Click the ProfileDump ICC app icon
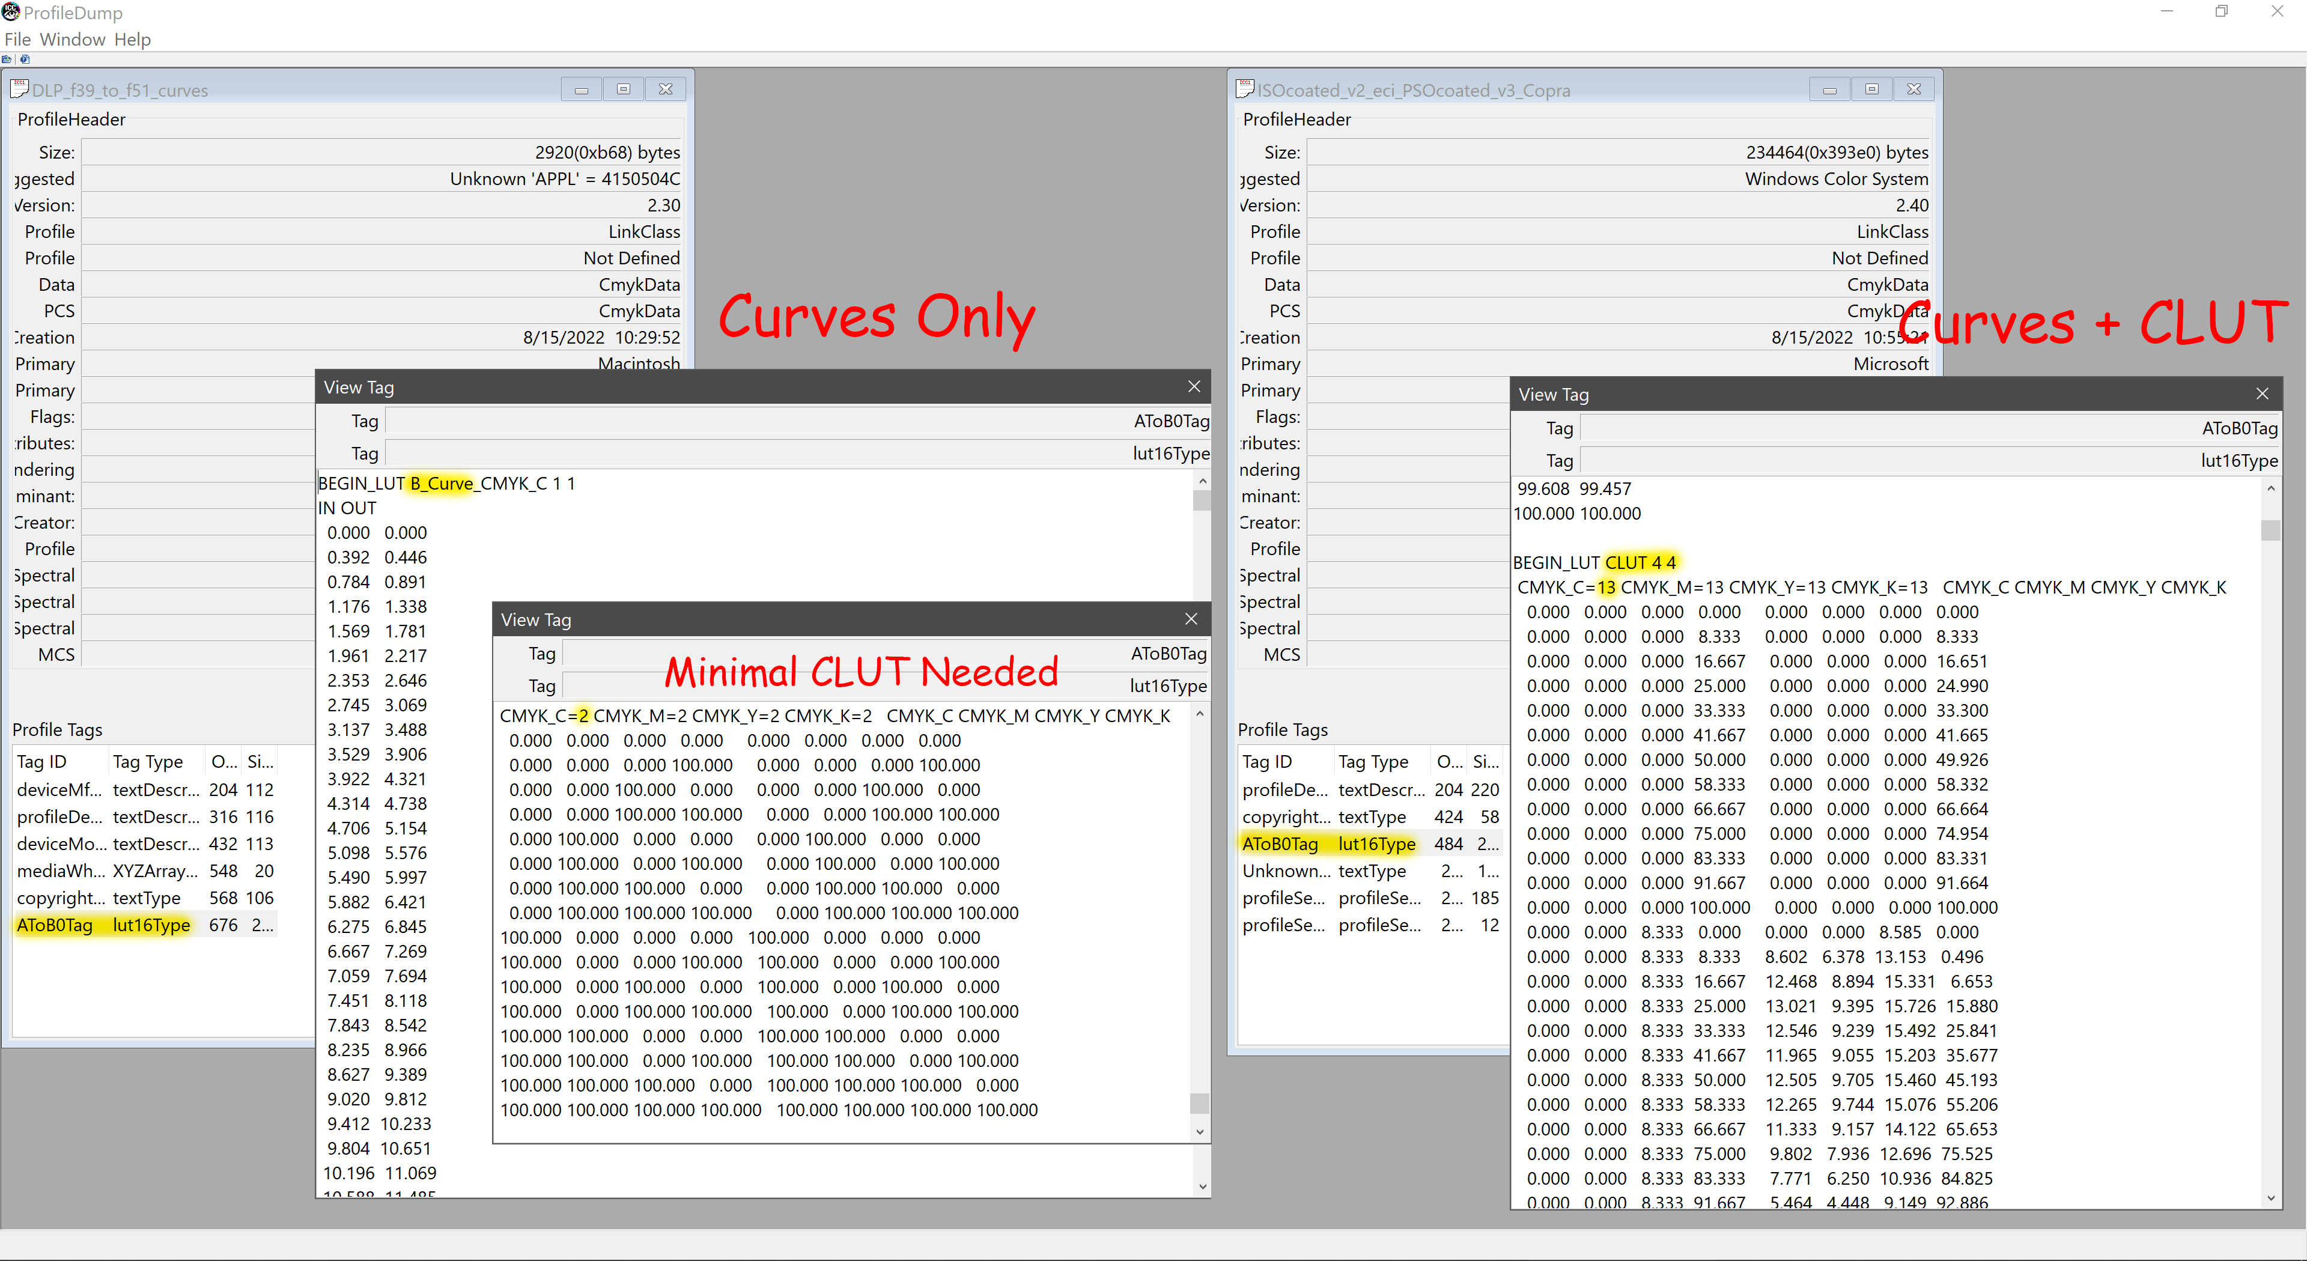The height and width of the screenshot is (1261, 2307). (x=10, y=11)
